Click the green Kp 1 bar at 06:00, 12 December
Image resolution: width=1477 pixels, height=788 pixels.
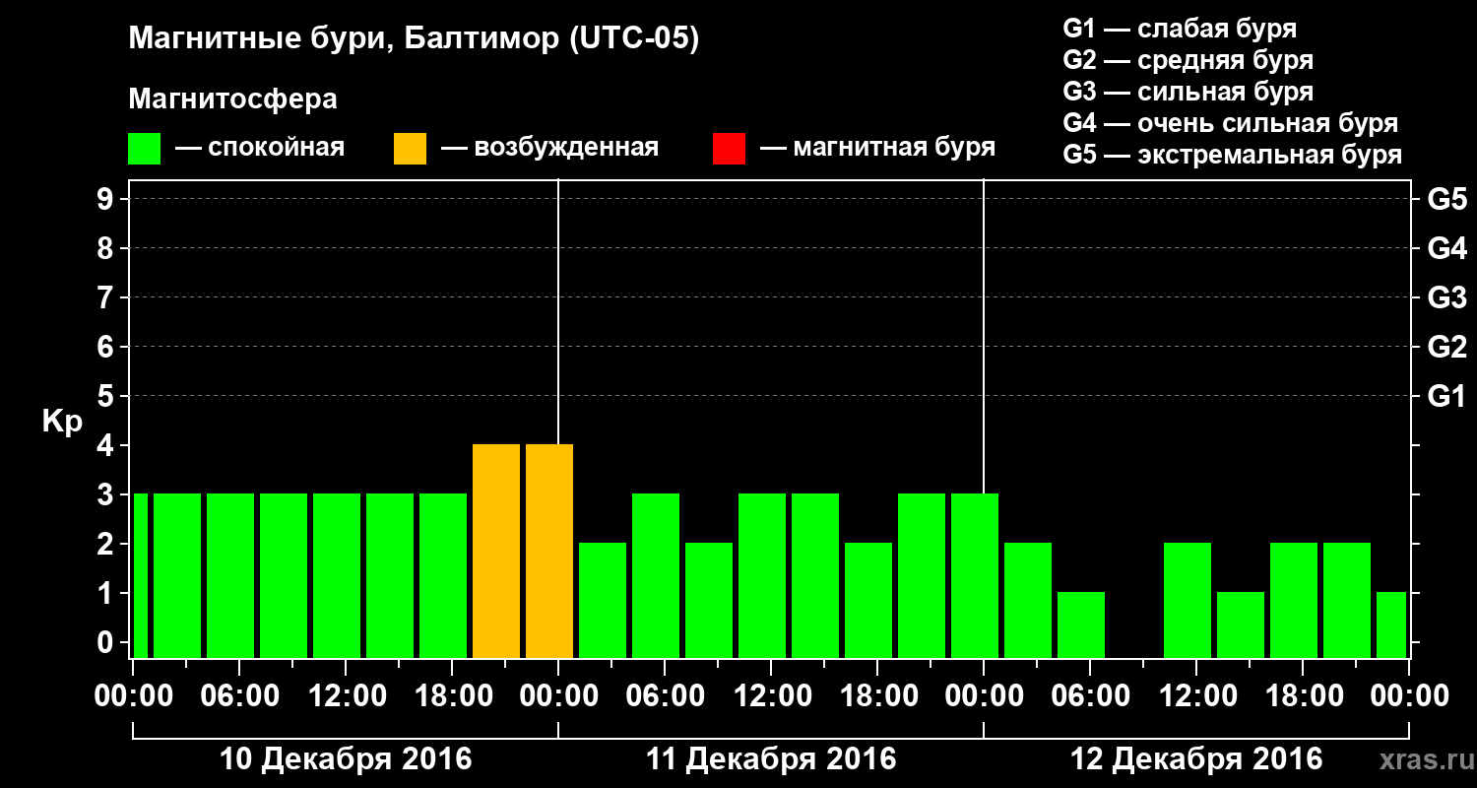tap(1081, 624)
